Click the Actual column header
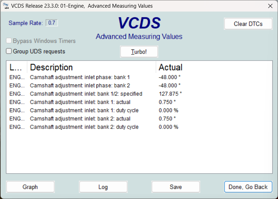The image size is (278, 199). click(x=210, y=67)
